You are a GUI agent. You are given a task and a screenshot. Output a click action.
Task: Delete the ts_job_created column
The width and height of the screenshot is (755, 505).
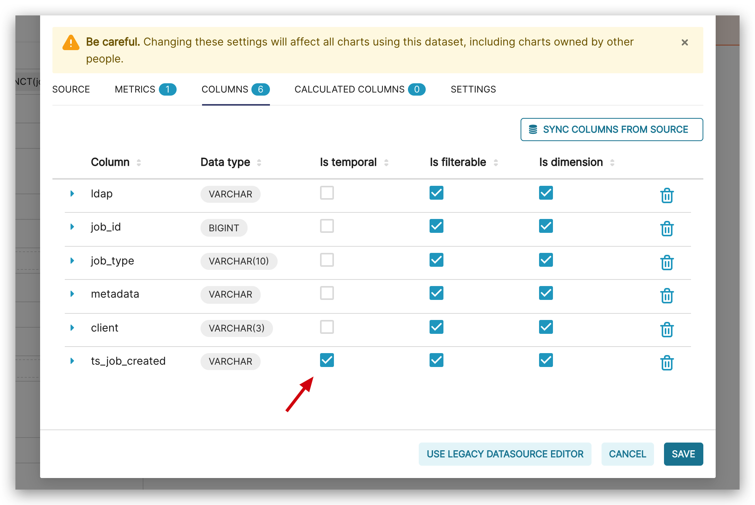coord(667,362)
